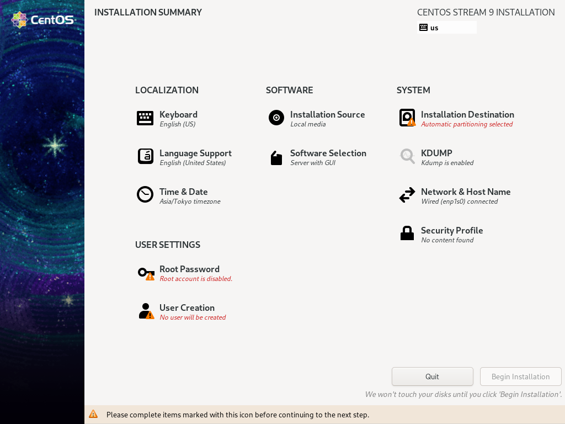Open Software Selection package icon

point(276,158)
